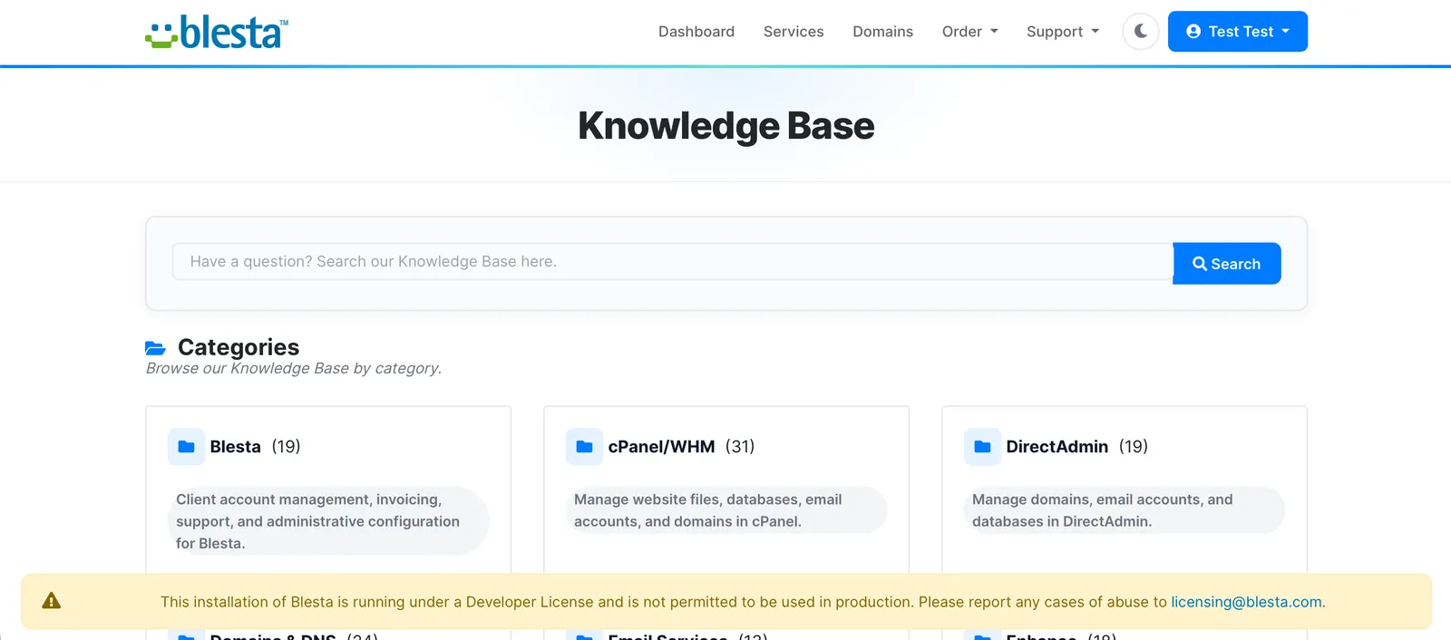Screen dimensions: 1451x640
Task: Click the Categories open-folder icon
Action: (x=155, y=348)
